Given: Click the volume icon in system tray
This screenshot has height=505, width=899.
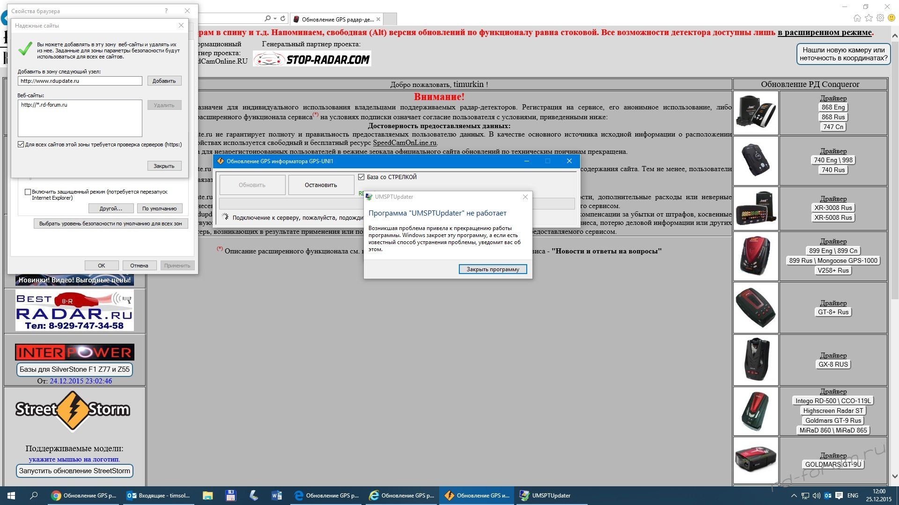Looking at the screenshot, I should pos(817,496).
